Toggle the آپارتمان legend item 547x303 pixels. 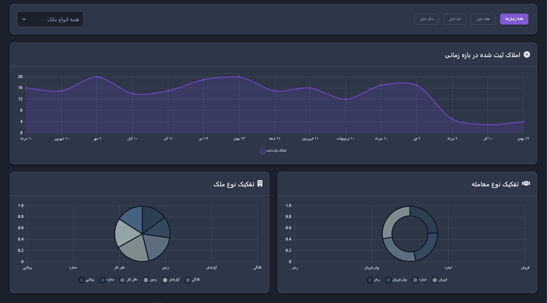(x=171, y=280)
